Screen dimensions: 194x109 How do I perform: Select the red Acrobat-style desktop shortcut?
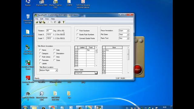pyautogui.click(x=28, y=80)
